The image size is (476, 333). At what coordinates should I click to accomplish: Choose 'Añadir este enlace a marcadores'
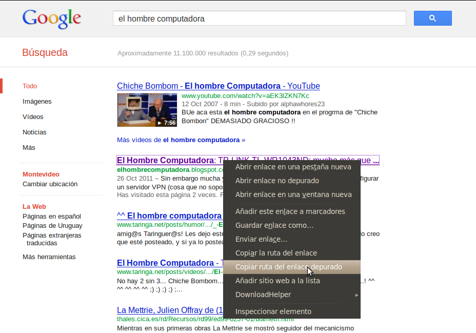tap(292, 211)
